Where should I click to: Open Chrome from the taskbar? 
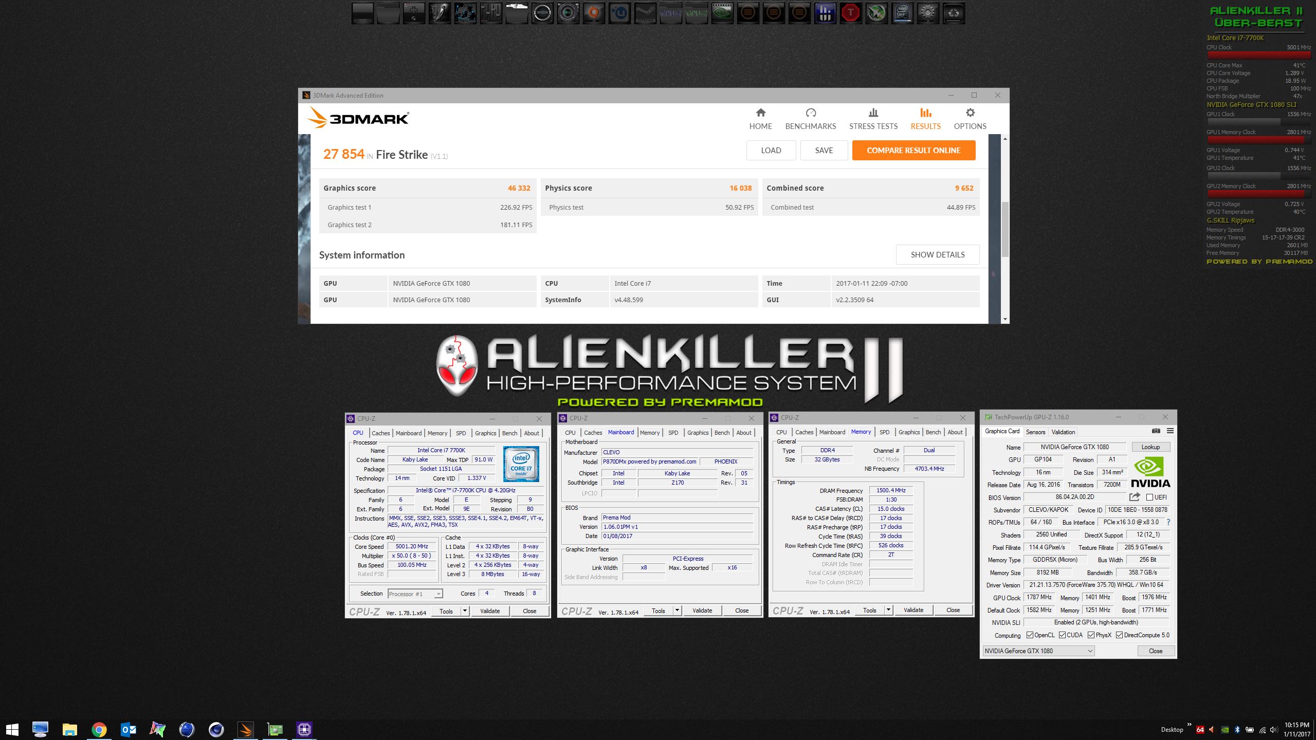coord(99,729)
